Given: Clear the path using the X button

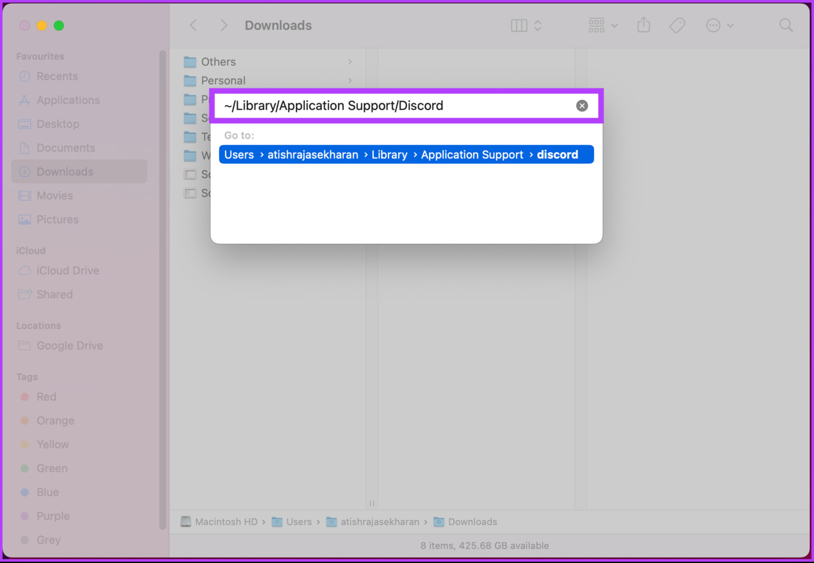Looking at the screenshot, I should tap(582, 105).
